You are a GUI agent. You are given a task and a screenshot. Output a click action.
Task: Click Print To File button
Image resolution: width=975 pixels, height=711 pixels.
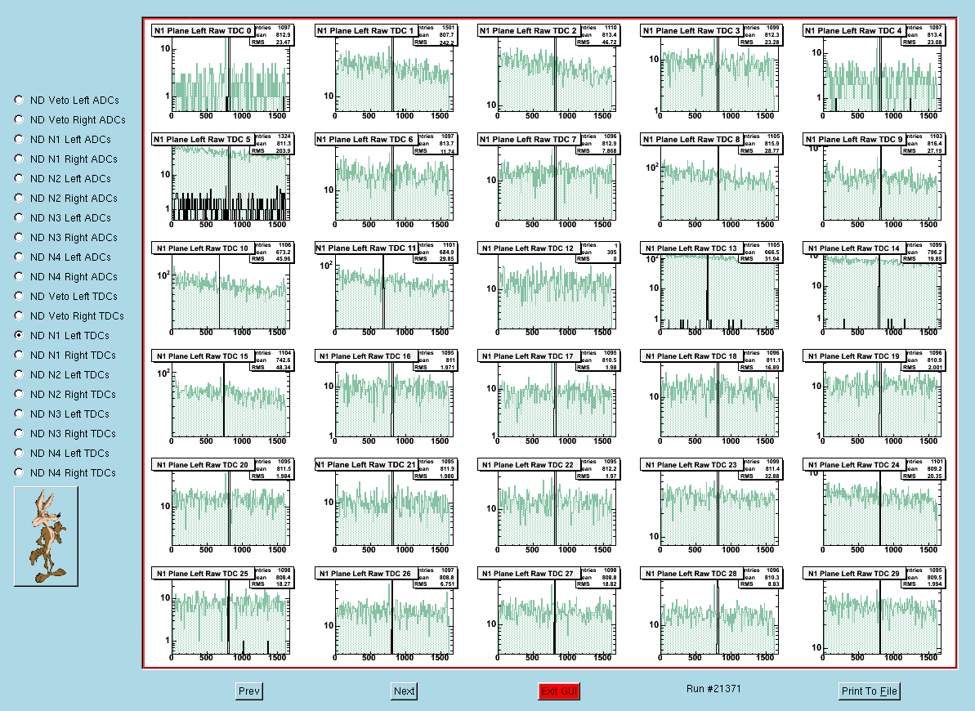pyautogui.click(x=870, y=691)
